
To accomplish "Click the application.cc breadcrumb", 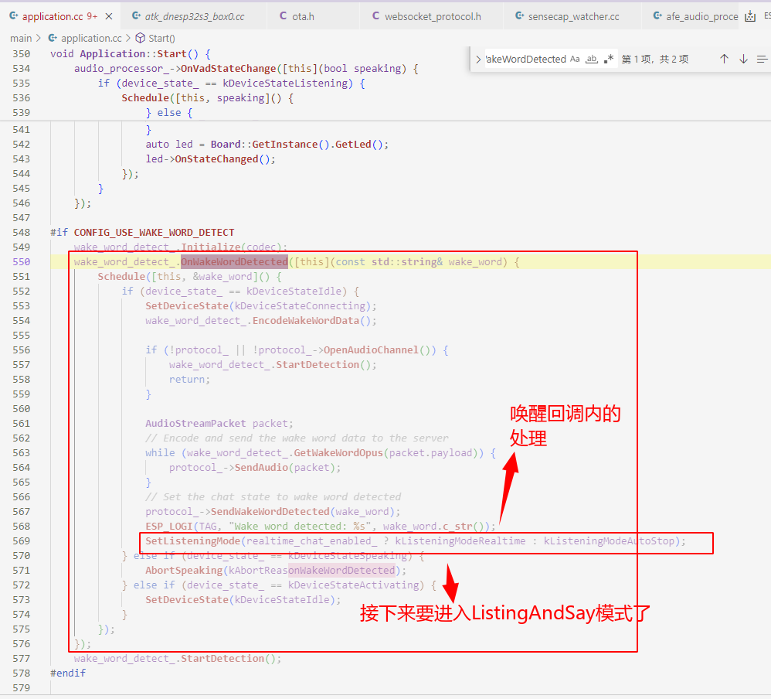I will (x=91, y=39).
